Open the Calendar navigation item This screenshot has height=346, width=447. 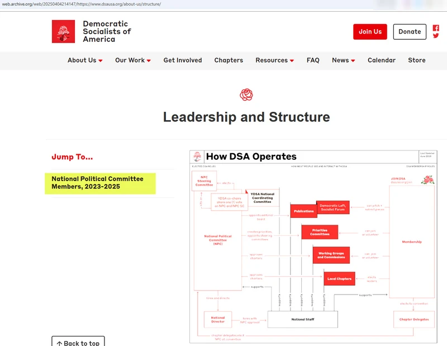[x=381, y=60]
